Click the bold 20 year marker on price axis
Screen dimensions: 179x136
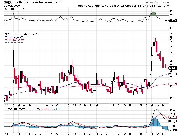click(x=141, y=105)
